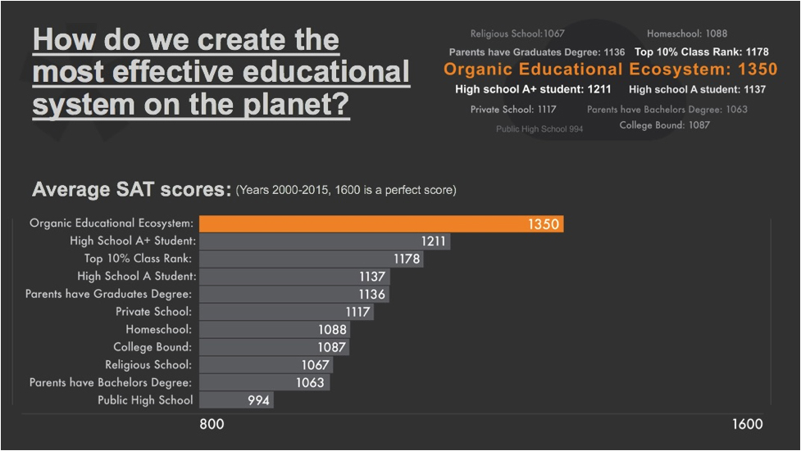Image resolution: width=801 pixels, height=451 pixels.
Task: Click the Top 10% Class Rank bar showing 1178
Action: pos(312,259)
